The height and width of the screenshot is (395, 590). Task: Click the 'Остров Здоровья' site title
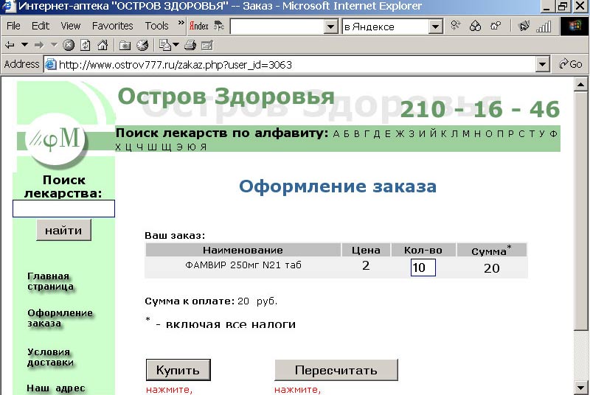point(226,97)
